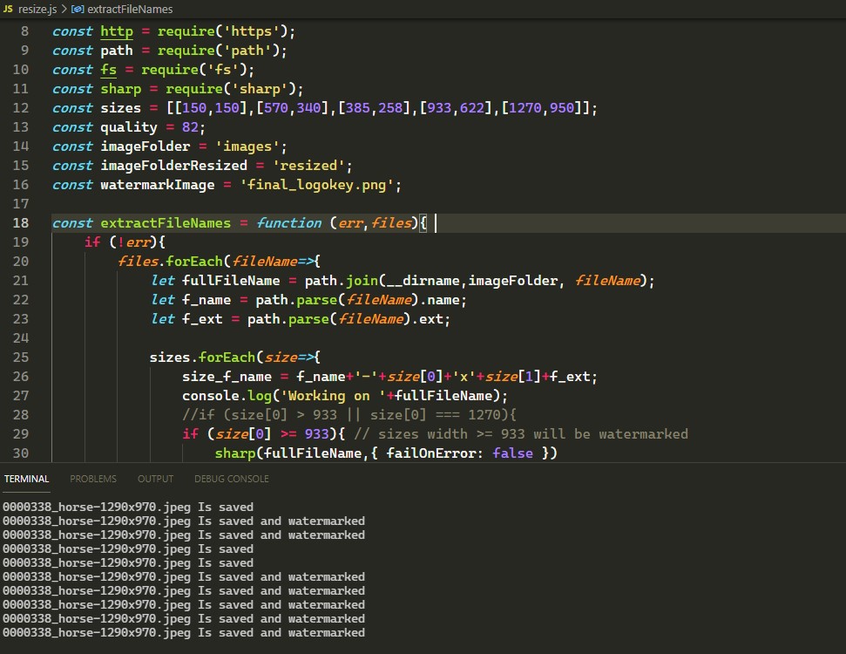846x654 pixels.
Task: Click the 'sharp' variable name on line 11
Action: tap(121, 89)
